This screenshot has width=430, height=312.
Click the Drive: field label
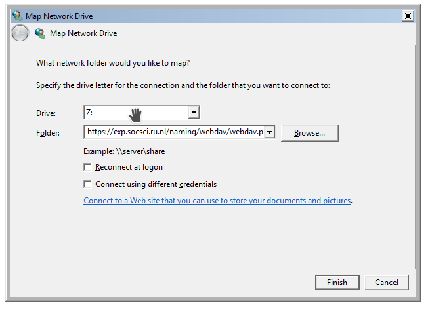(46, 113)
